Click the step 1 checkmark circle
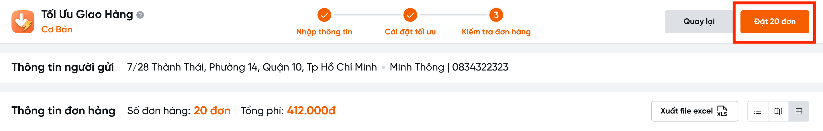 point(324,15)
